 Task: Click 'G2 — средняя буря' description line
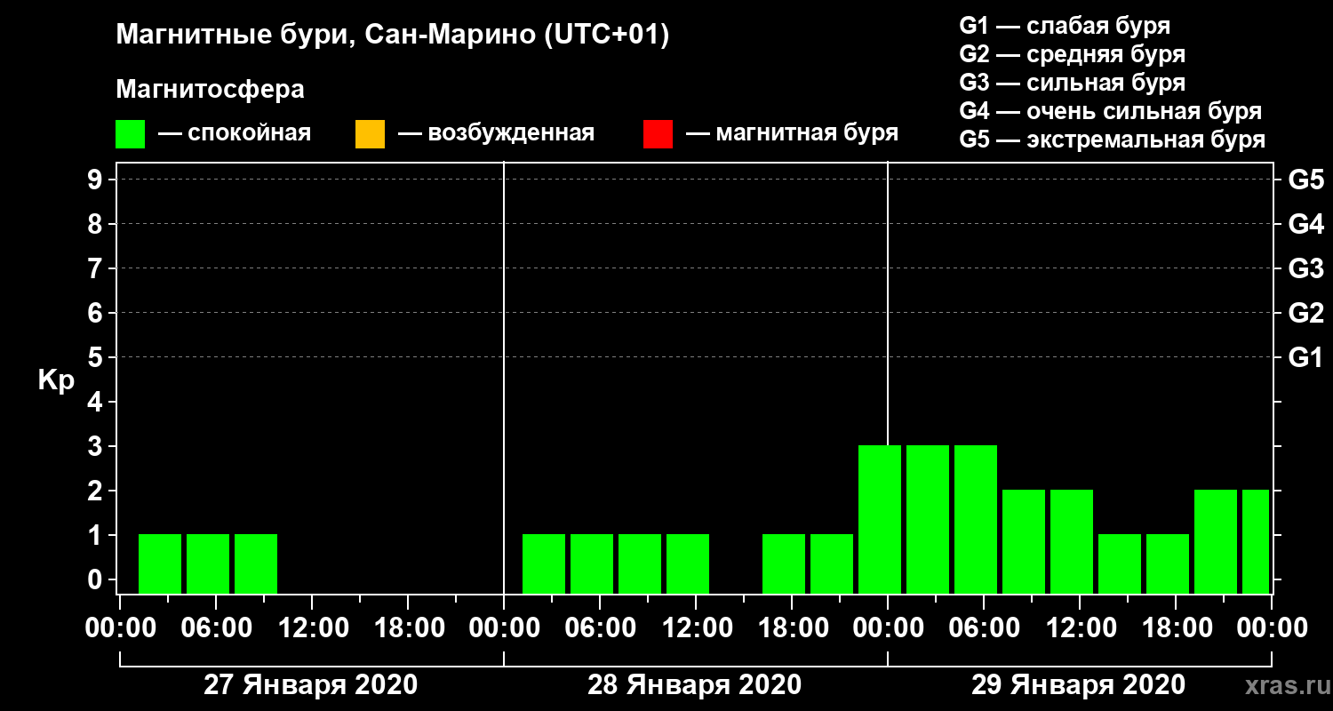pos(1072,54)
